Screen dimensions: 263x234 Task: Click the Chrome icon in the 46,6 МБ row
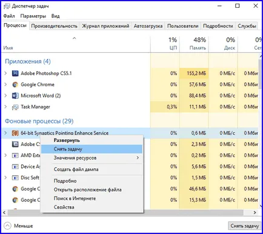point(15,189)
